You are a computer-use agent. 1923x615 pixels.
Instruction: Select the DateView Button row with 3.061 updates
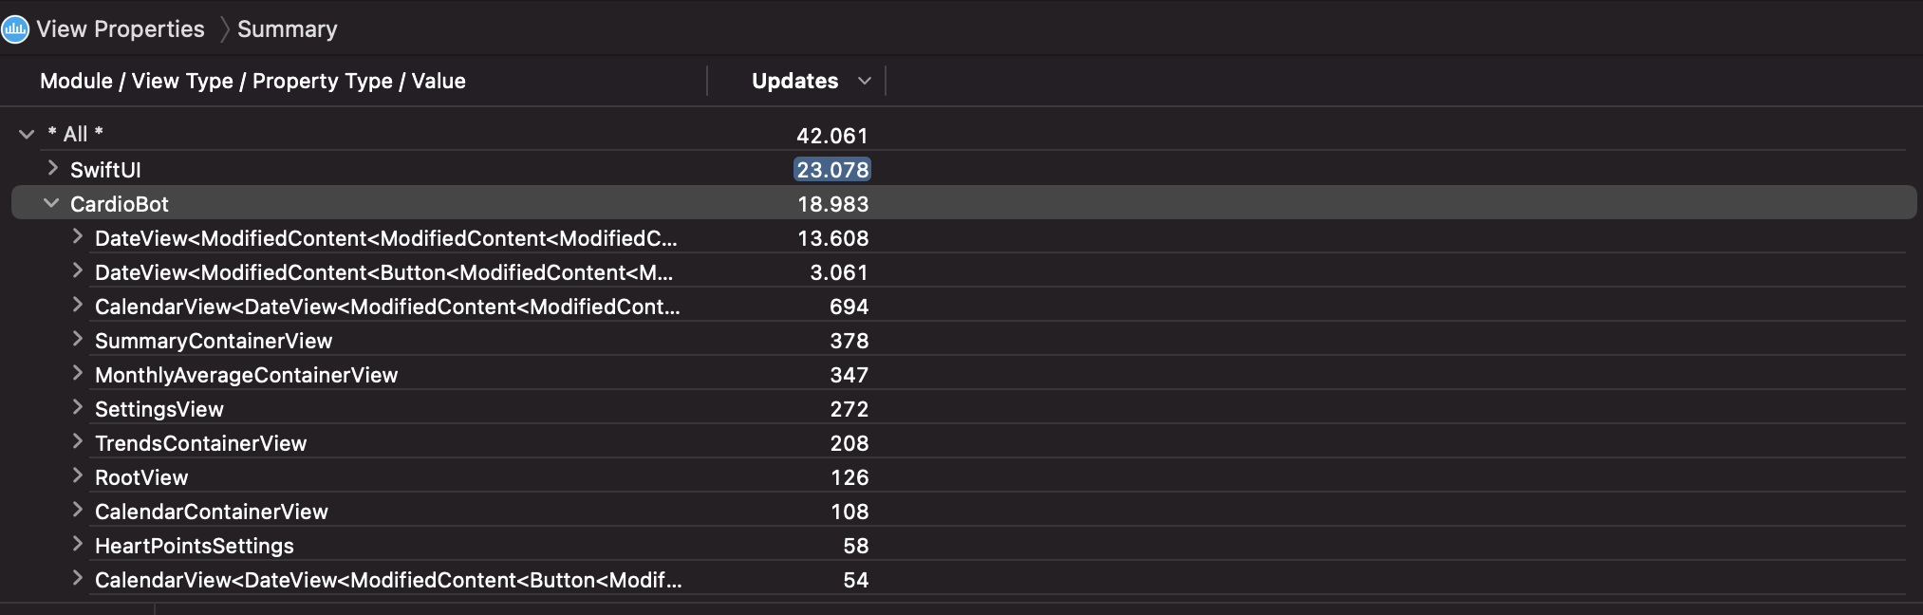pyautogui.click(x=964, y=272)
